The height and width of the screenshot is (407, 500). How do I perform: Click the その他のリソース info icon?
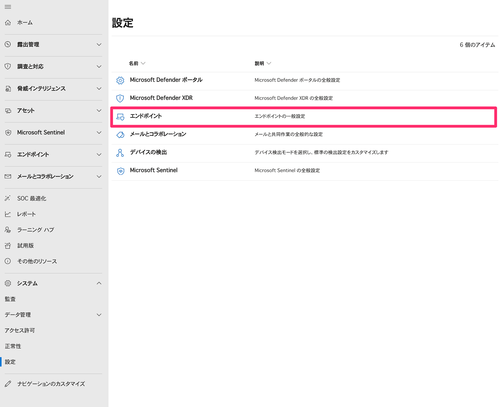tap(8, 261)
